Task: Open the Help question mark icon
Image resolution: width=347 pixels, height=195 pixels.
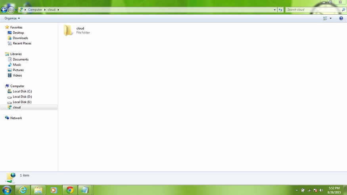Action: click(341, 18)
